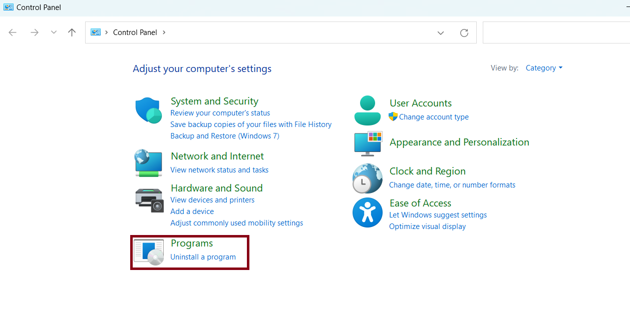Click the Hardware and Sound printer icon
This screenshot has width=630, height=311.
click(149, 200)
